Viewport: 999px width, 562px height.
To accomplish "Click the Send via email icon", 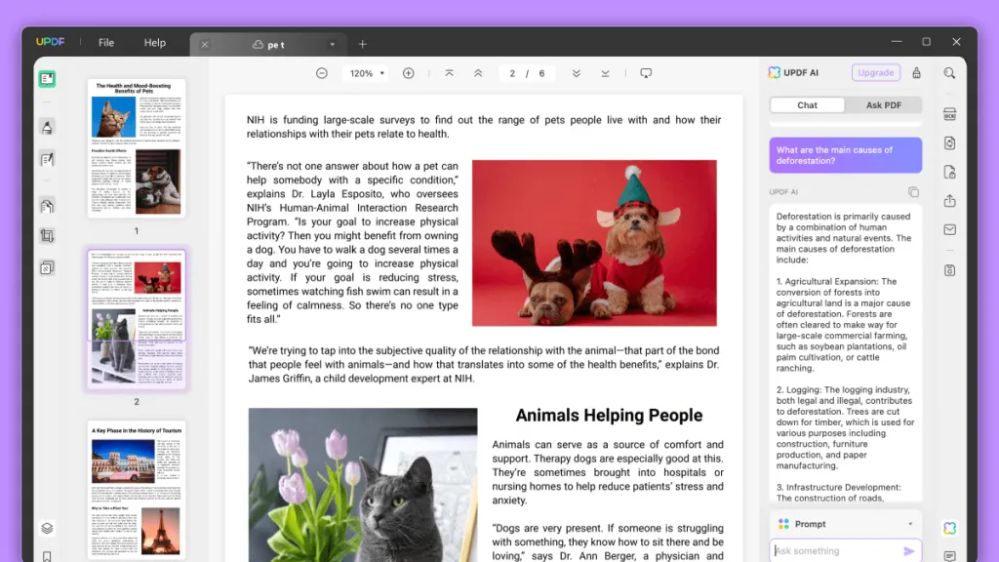I will [950, 229].
